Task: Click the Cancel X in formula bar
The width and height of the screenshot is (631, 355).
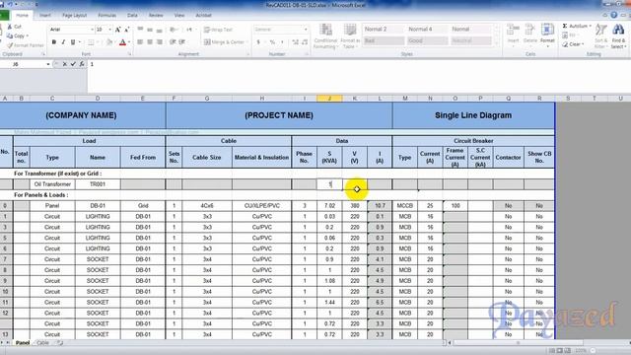Action: pyautogui.click(x=64, y=64)
